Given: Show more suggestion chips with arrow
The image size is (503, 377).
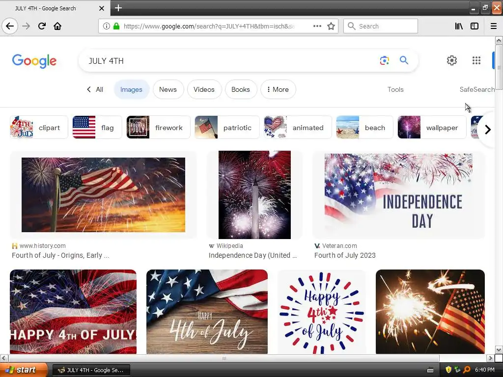Looking at the screenshot, I should [488, 130].
